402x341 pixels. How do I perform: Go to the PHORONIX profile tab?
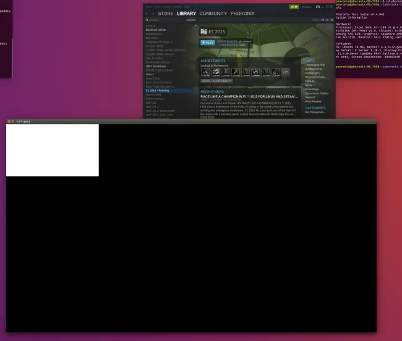pyautogui.click(x=242, y=14)
